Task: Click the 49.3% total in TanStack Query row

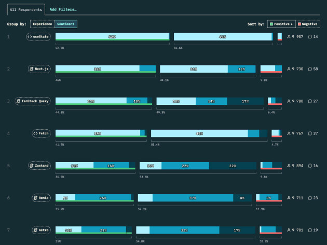Action: click(x=161, y=113)
